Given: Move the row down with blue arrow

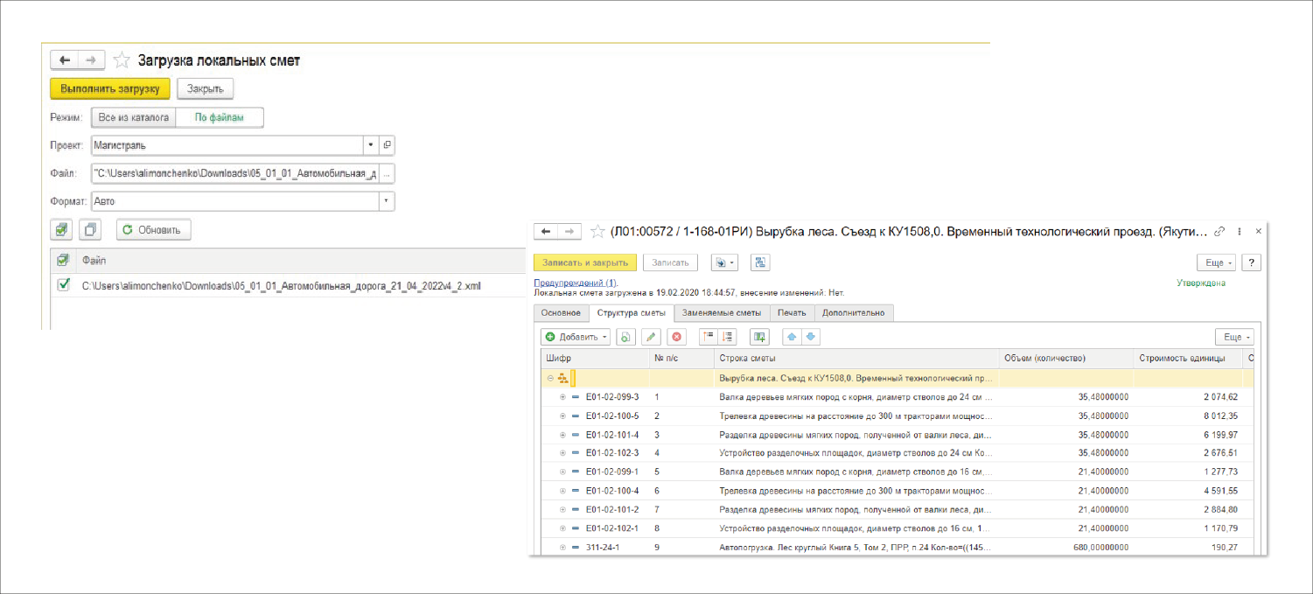Looking at the screenshot, I should pyautogui.click(x=809, y=337).
